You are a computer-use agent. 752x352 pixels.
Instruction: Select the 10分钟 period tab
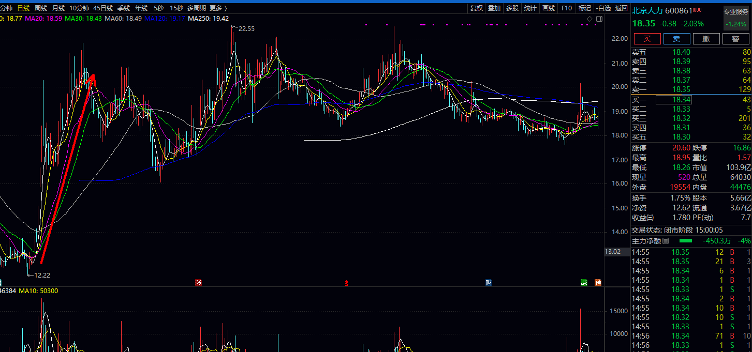[79, 8]
